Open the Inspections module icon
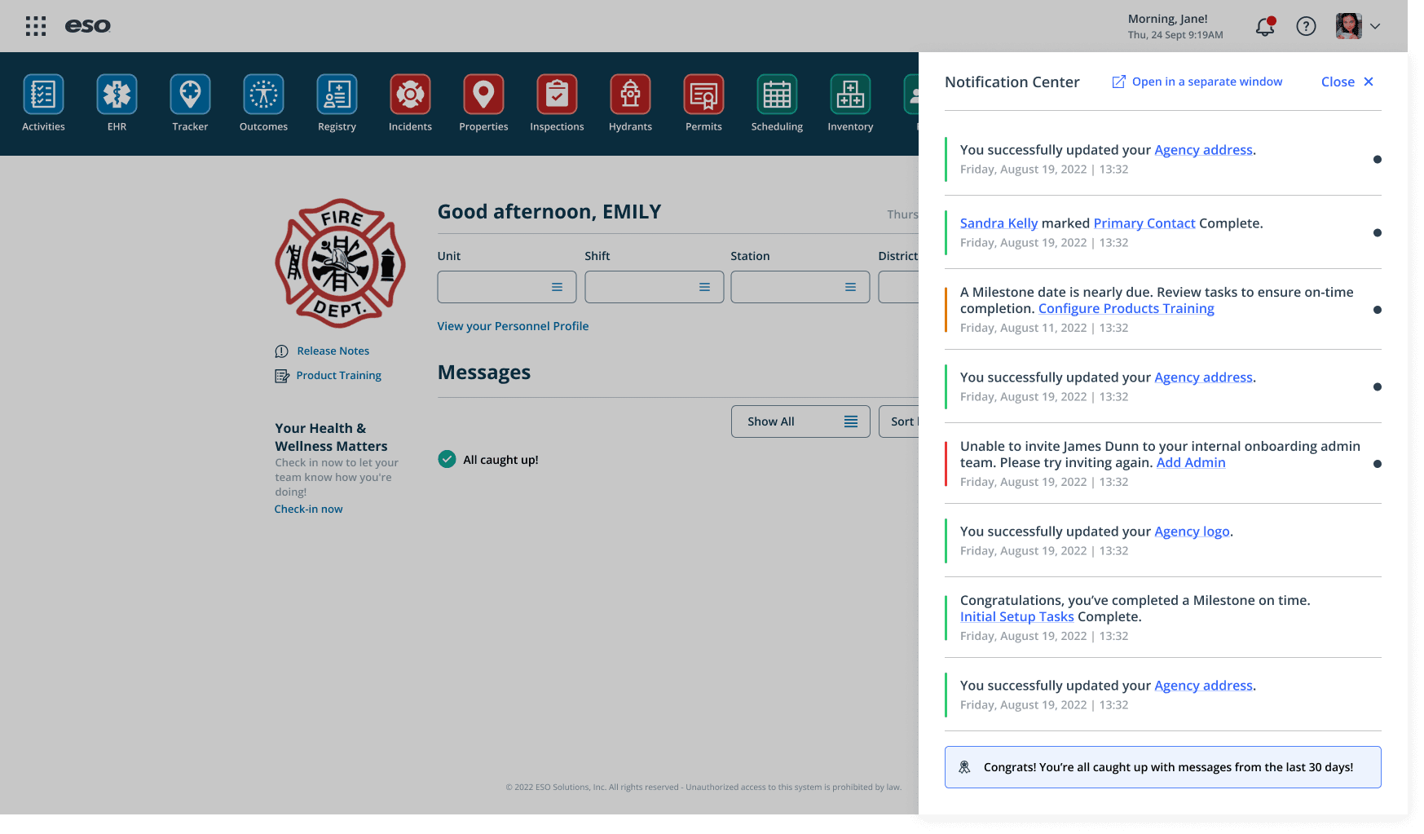The width and height of the screenshot is (1424, 834). [x=557, y=95]
